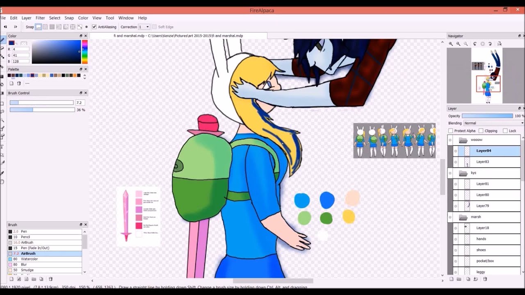Toggle visibility of the wooow folder

[x=450, y=140]
